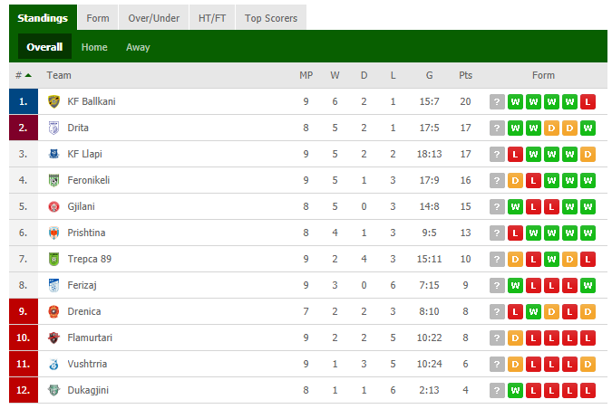The image size is (612, 409).
Task: Click the Prishtina club logo
Action: pos(53,233)
